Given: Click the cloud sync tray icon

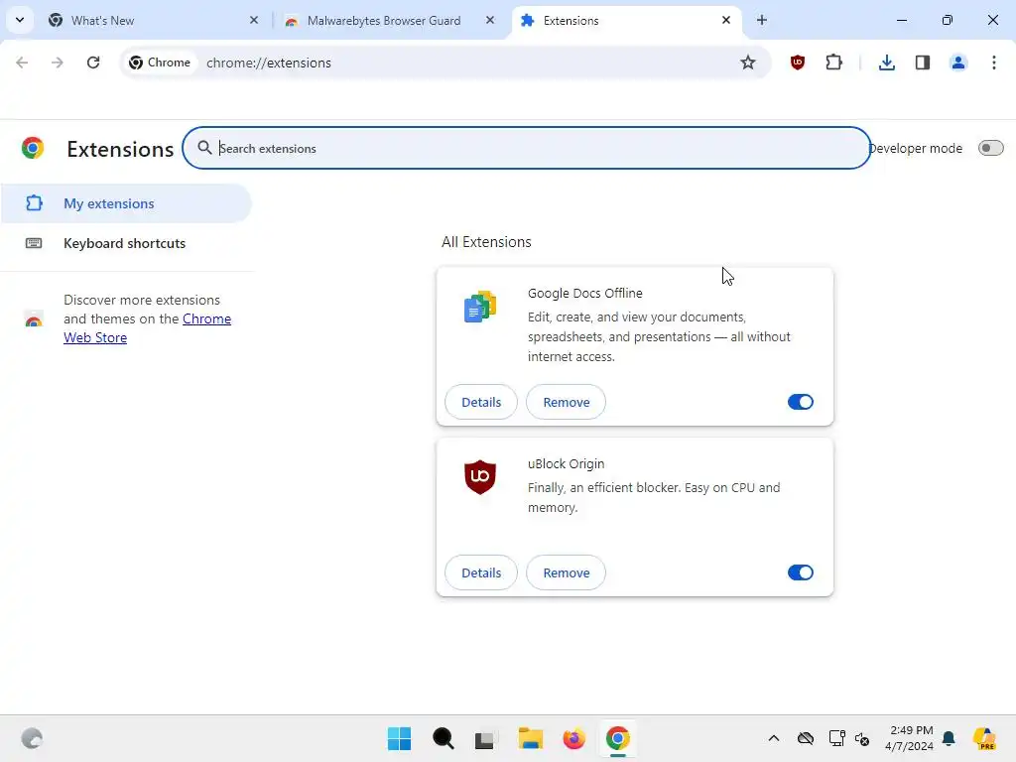Looking at the screenshot, I should click(x=806, y=738).
